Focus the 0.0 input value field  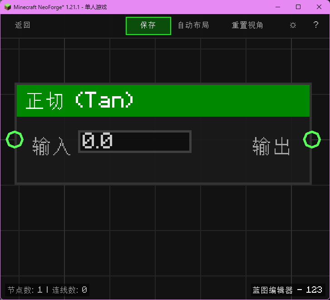135,142
